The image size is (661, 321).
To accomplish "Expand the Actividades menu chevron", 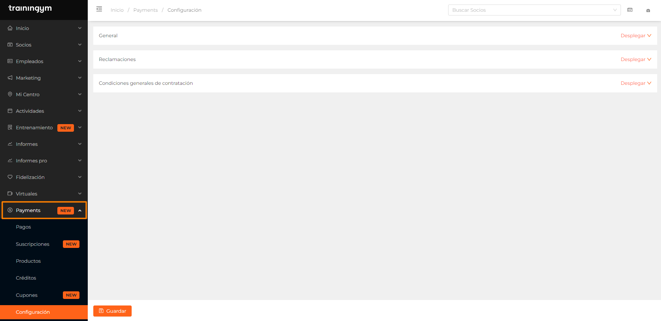I will pos(80,111).
